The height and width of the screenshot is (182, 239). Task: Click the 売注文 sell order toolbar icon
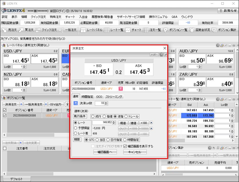point(9,30)
